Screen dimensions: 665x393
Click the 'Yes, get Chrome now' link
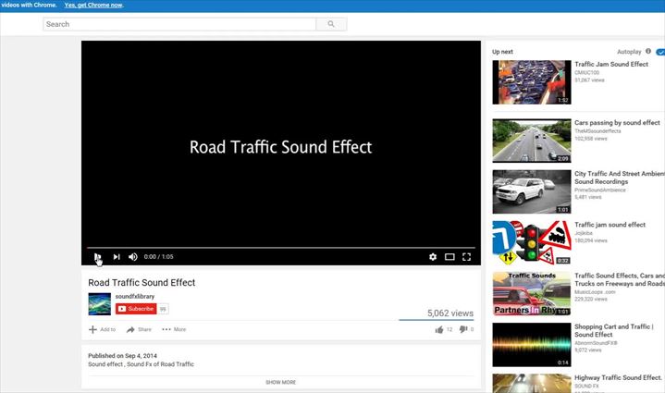93,6
